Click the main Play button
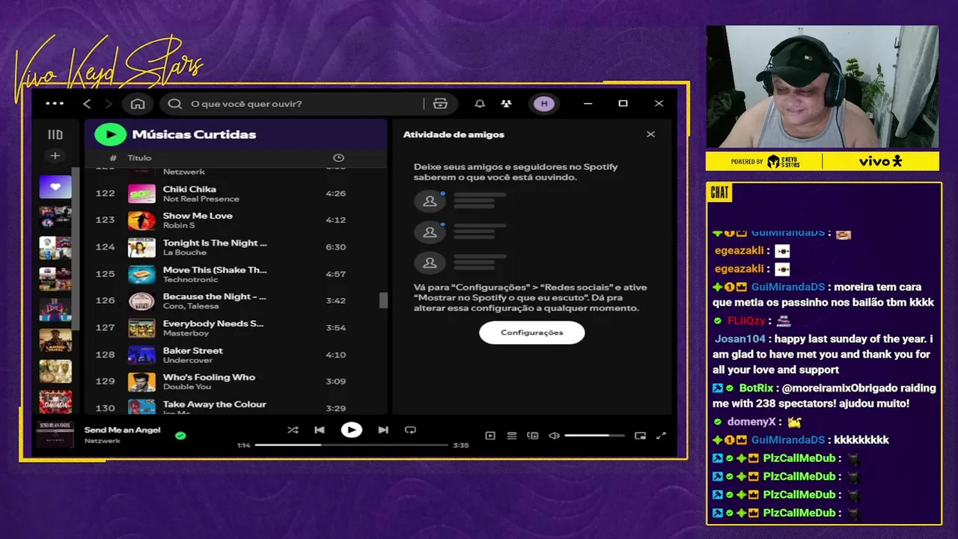Screen dimensions: 958x539 [351, 430]
